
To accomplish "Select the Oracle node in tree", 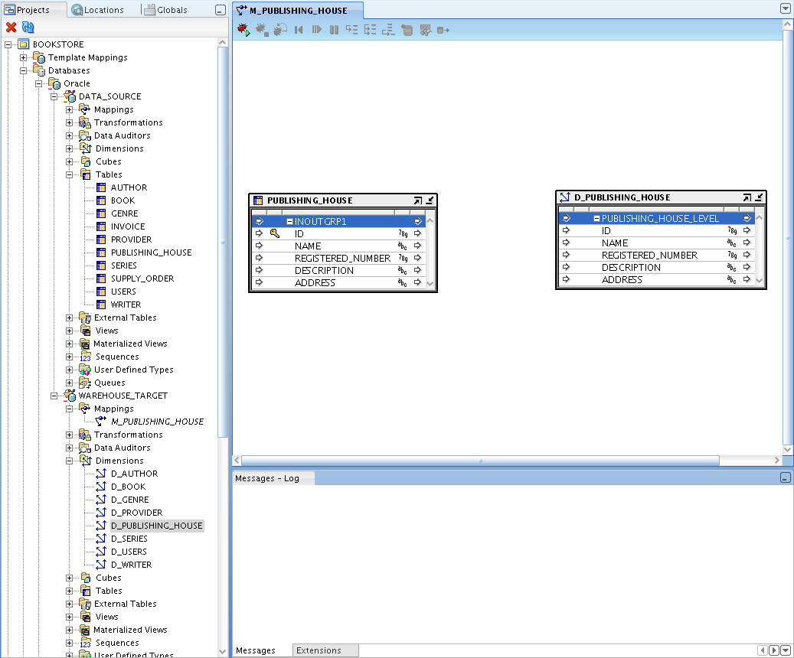I will click(x=77, y=83).
